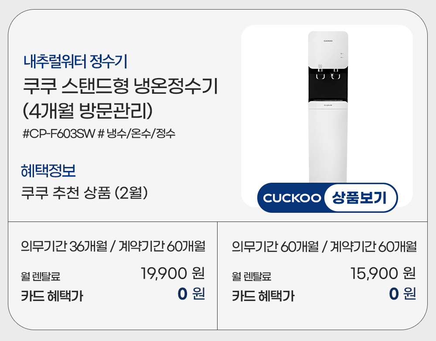Click the 0 원 card price under 19,900 원

point(191,294)
